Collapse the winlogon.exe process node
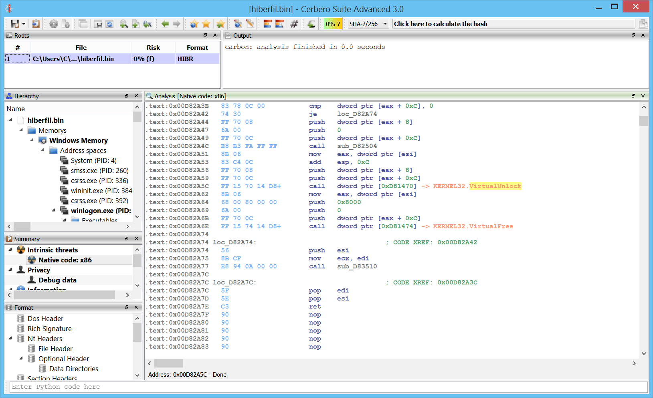 point(54,210)
